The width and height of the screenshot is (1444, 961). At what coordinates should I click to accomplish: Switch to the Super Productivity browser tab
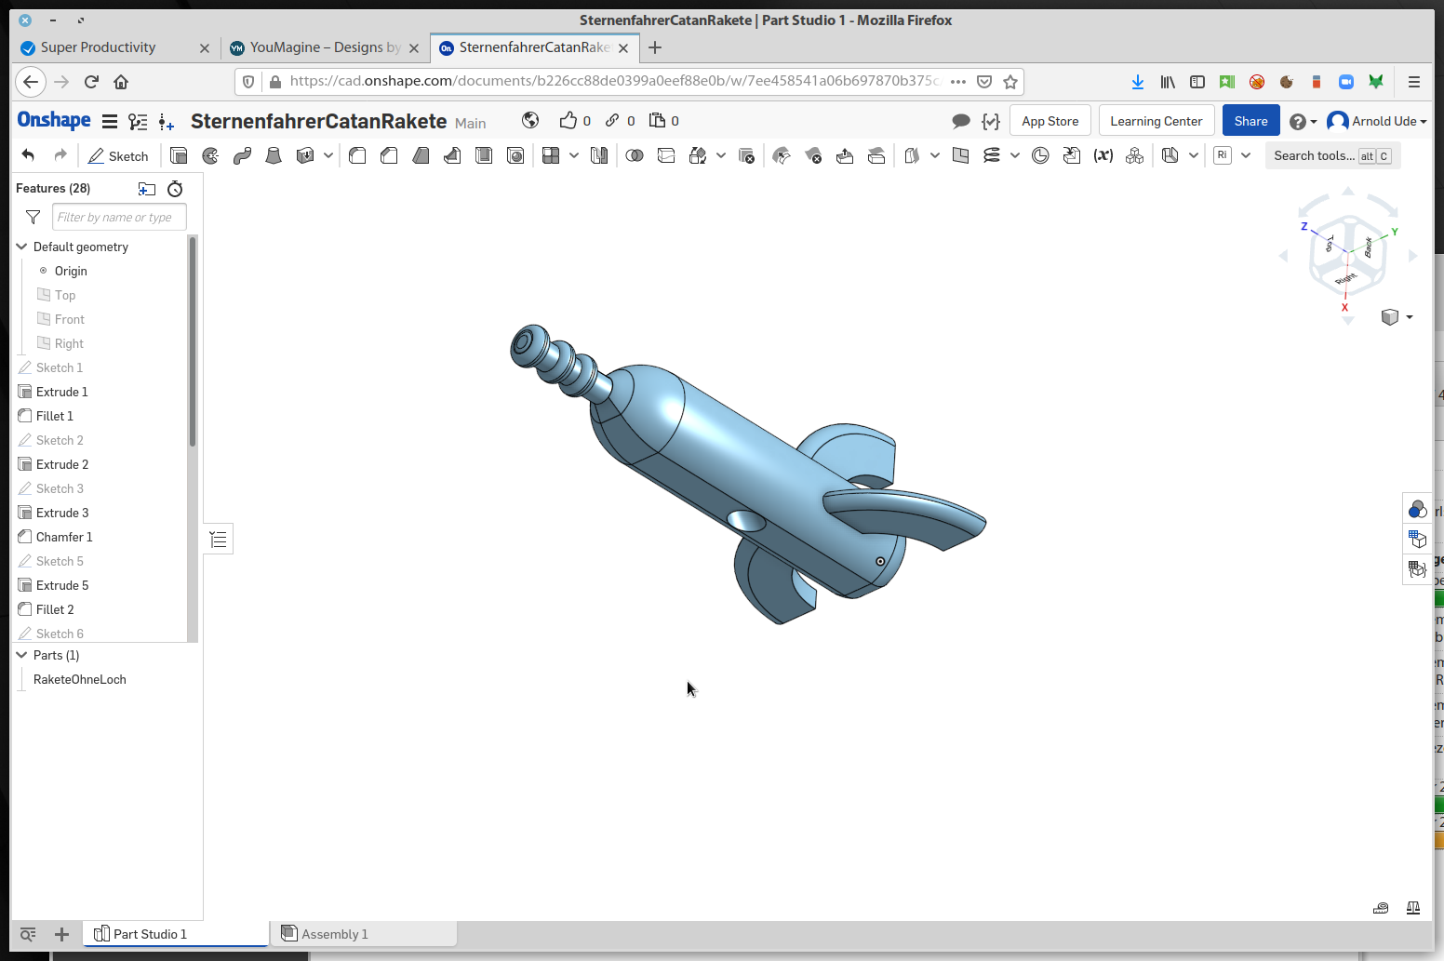coord(98,47)
